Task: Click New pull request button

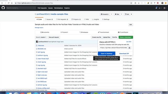Action: click(54, 37)
